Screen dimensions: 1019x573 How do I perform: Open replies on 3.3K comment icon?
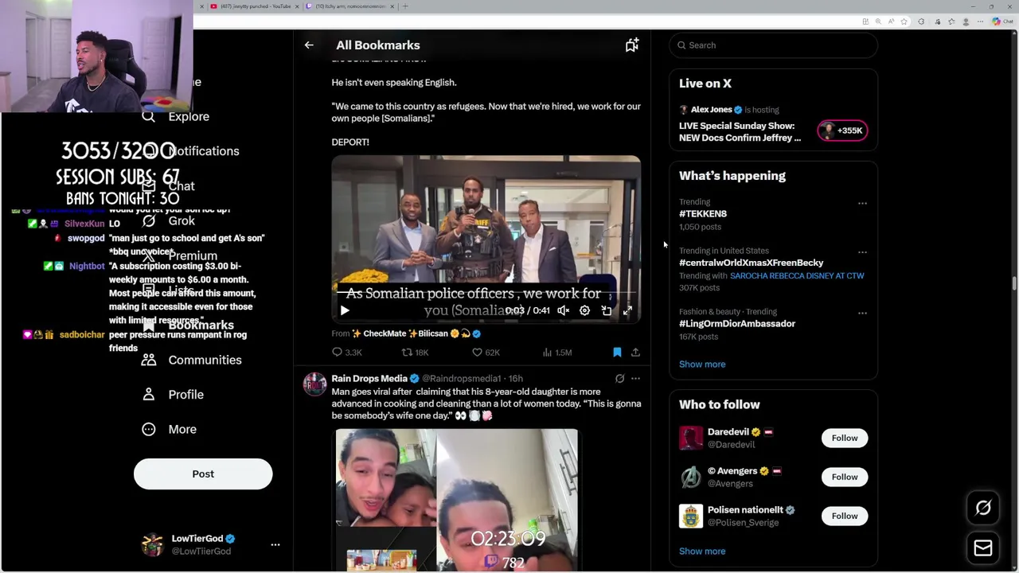347,353
